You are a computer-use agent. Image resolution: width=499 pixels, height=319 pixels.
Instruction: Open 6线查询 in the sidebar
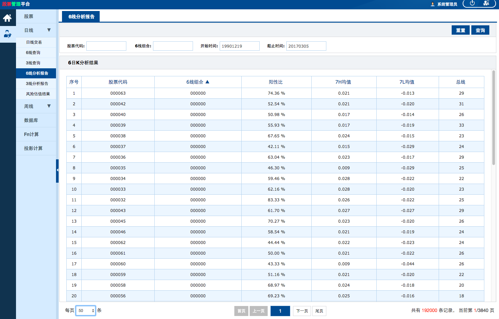click(33, 53)
